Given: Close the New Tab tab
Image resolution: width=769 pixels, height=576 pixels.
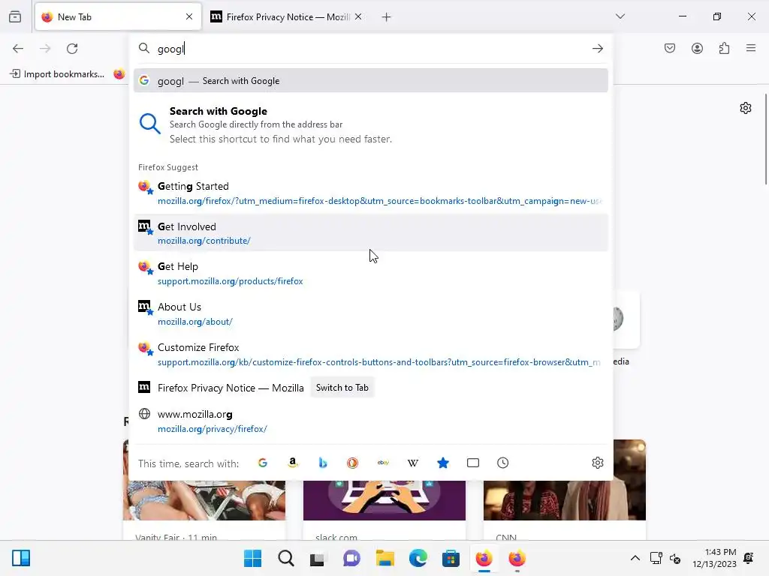Looking at the screenshot, I should point(189,16).
